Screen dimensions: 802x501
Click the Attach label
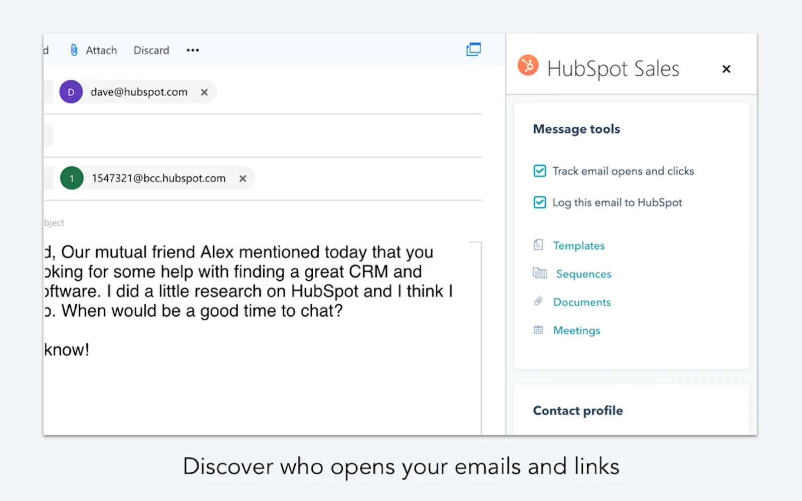(101, 50)
